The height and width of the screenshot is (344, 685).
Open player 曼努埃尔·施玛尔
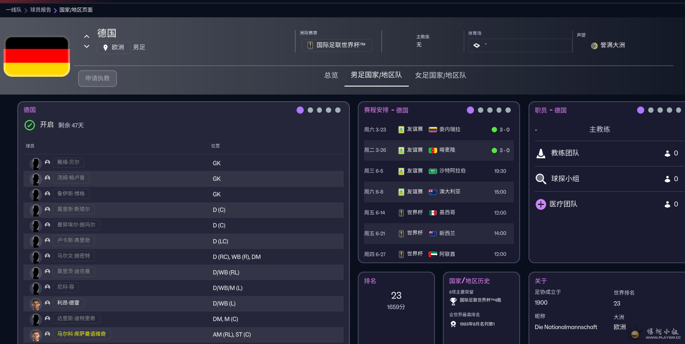(76, 225)
